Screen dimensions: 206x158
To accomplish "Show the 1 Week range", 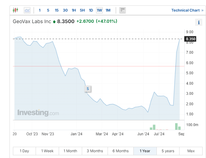I will click(x=47, y=151).
